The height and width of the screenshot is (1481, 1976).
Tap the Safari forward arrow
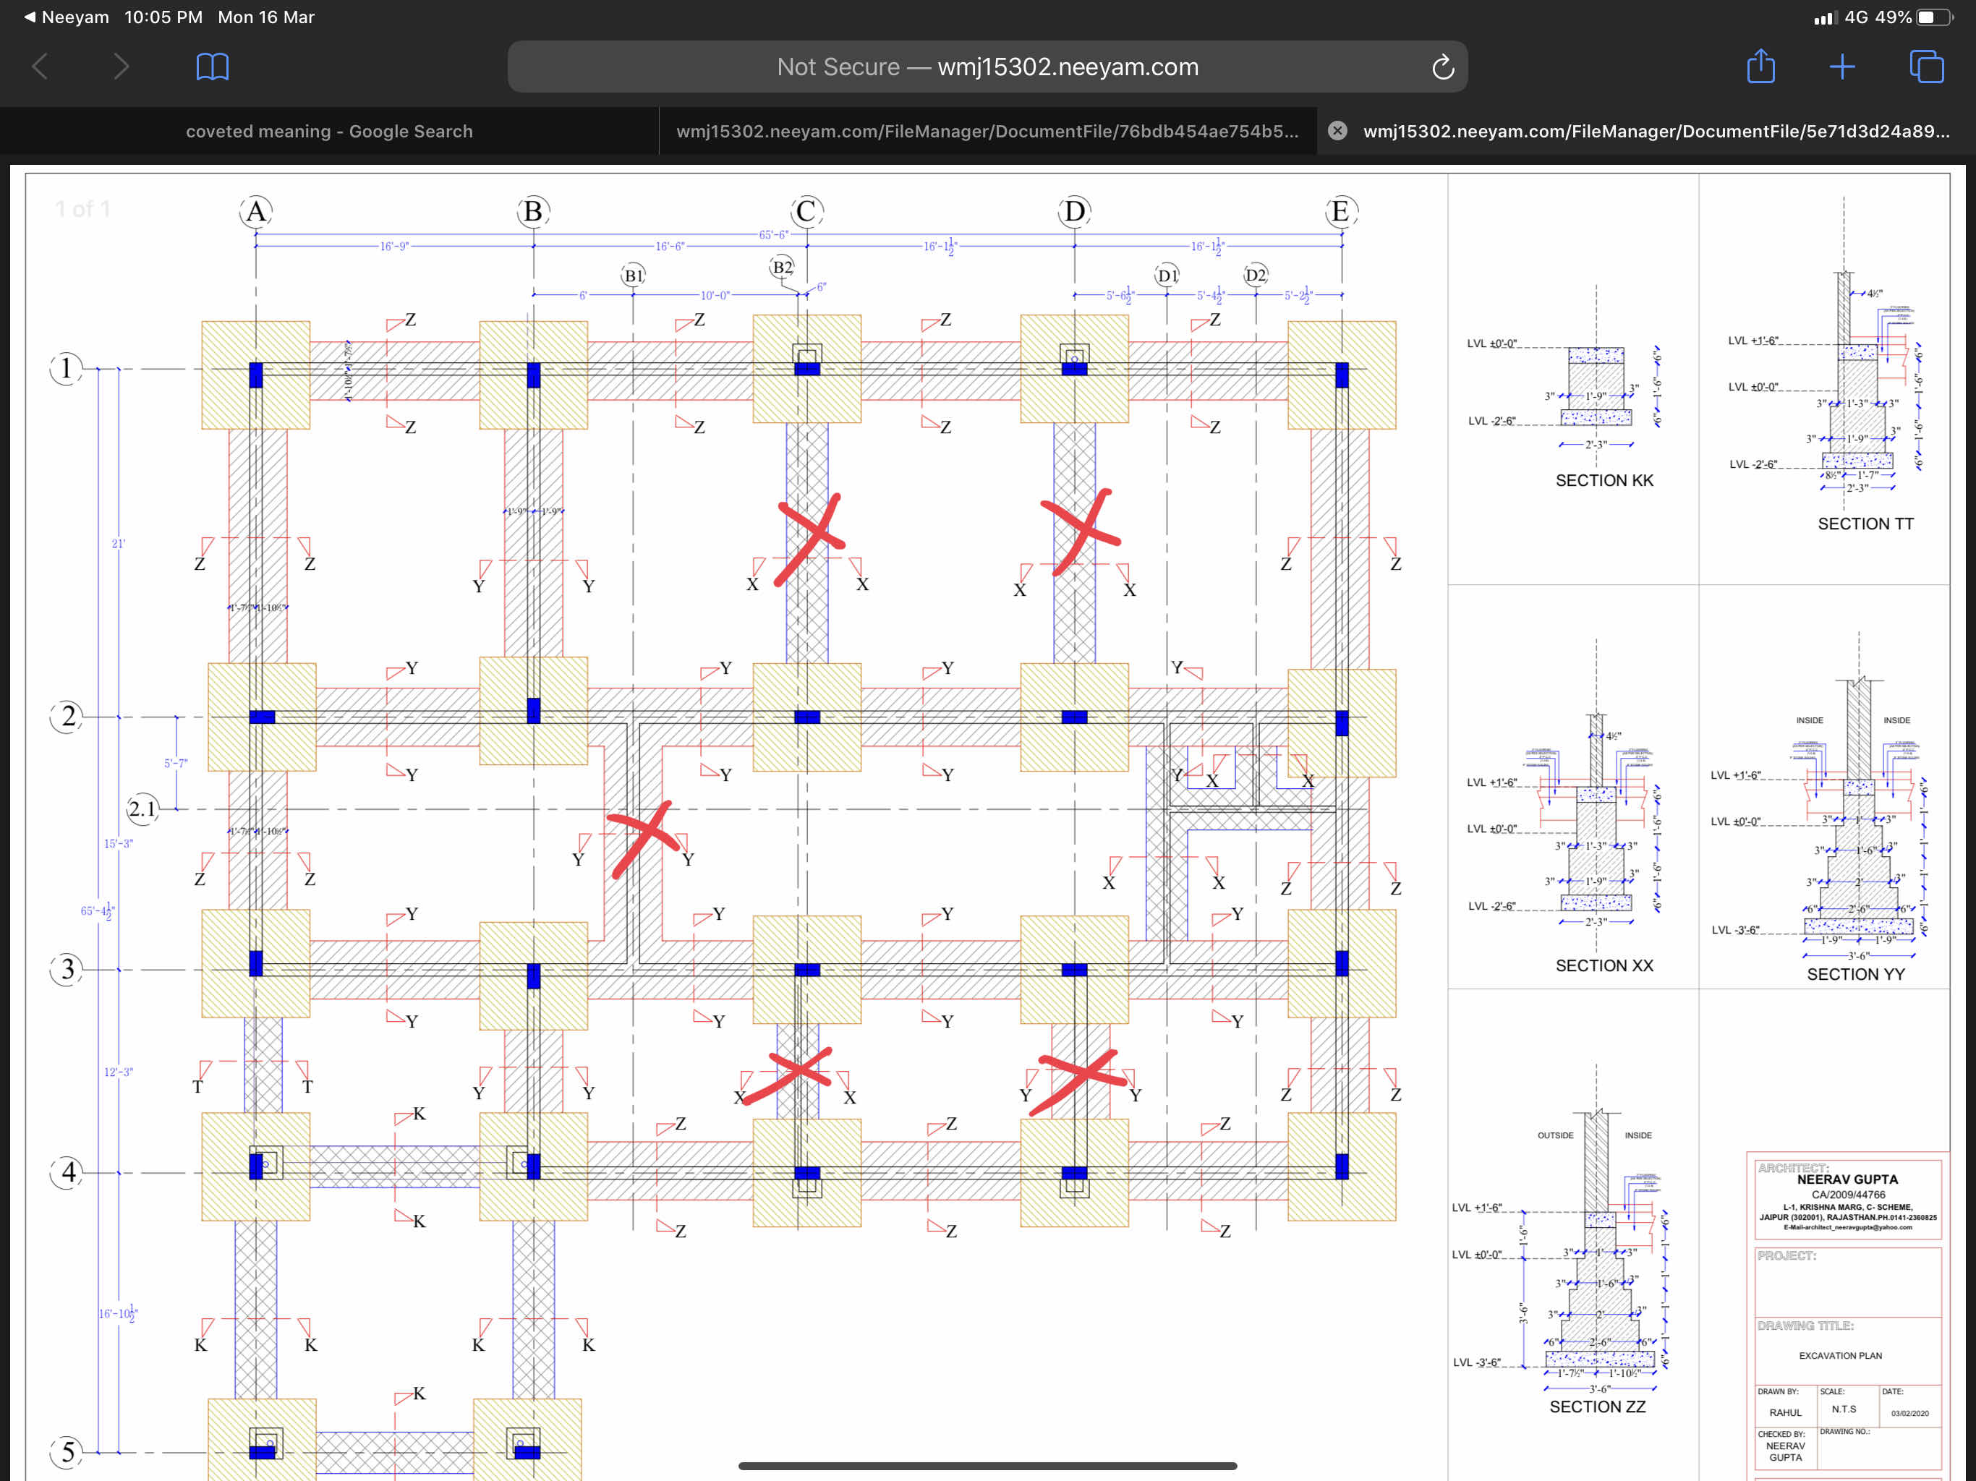tap(122, 66)
